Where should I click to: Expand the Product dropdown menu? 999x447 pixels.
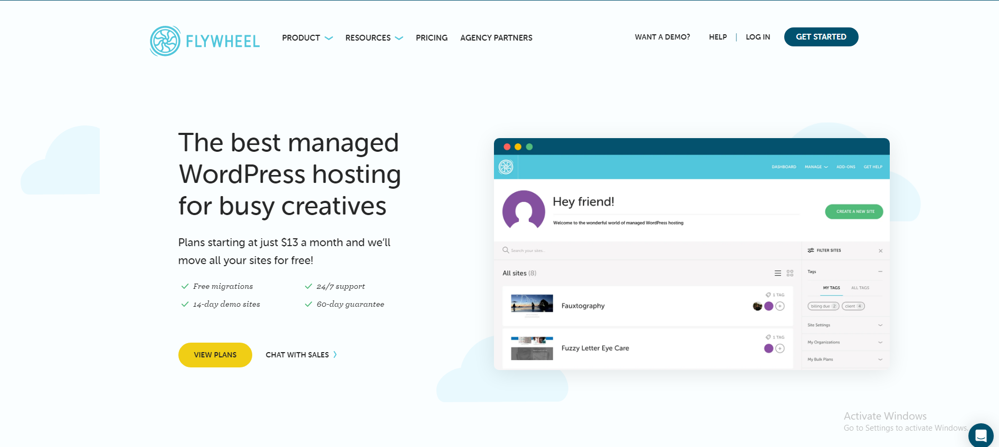coord(307,38)
